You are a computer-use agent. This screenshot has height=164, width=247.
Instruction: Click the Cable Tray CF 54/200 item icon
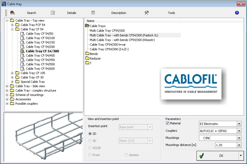click(23, 47)
